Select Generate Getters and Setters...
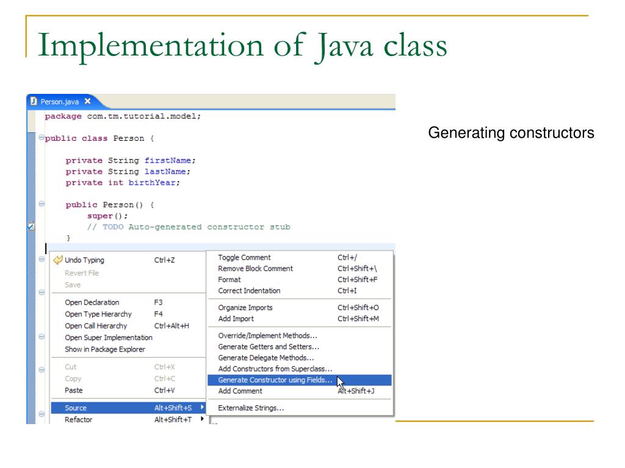This screenshot has height=468, width=625. (299, 347)
